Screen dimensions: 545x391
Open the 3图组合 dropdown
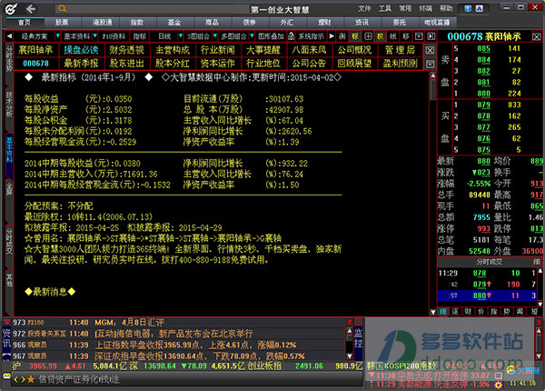214,35
